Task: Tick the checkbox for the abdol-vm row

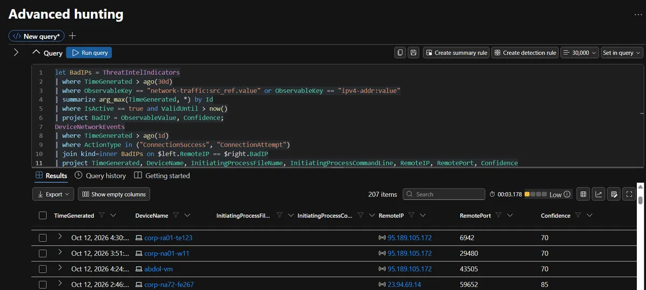Action: tap(43, 269)
